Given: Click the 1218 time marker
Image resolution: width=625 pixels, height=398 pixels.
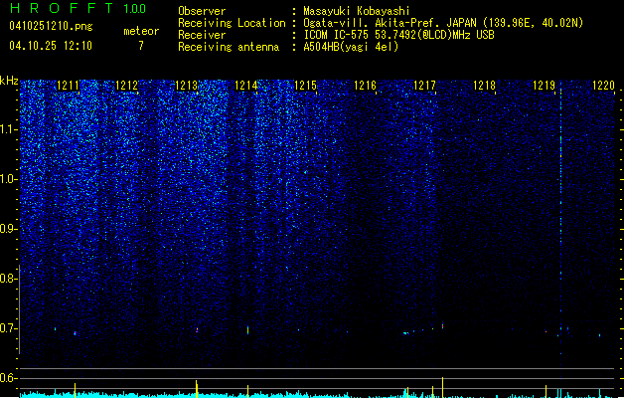Looking at the screenshot, I should point(484,86).
